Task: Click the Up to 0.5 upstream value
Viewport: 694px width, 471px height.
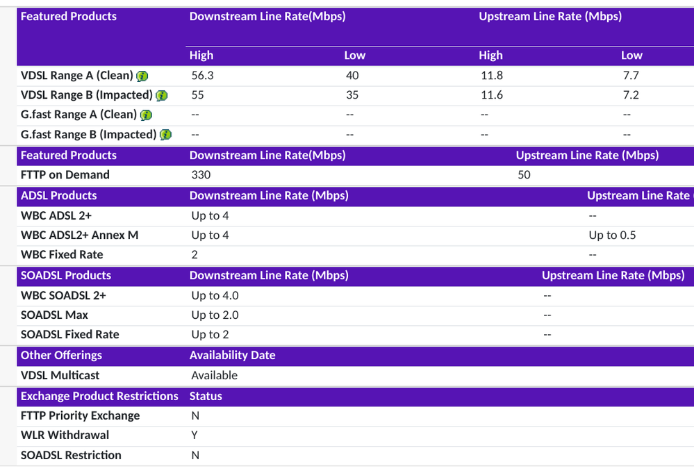Action: [x=611, y=235]
